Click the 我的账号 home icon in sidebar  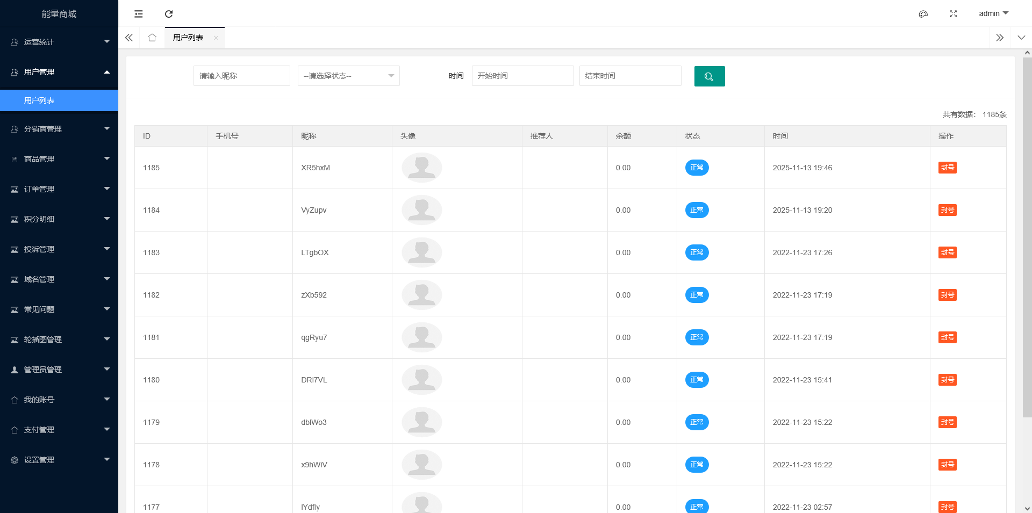click(15, 400)
